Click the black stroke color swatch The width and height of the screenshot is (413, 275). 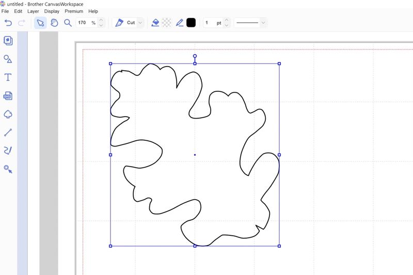pyautogui.click(x=191, y=23)
